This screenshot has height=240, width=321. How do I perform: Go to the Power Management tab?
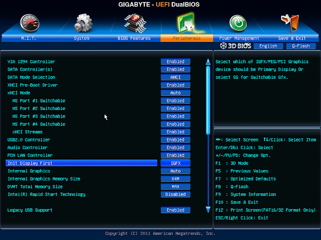click(239, 38)
